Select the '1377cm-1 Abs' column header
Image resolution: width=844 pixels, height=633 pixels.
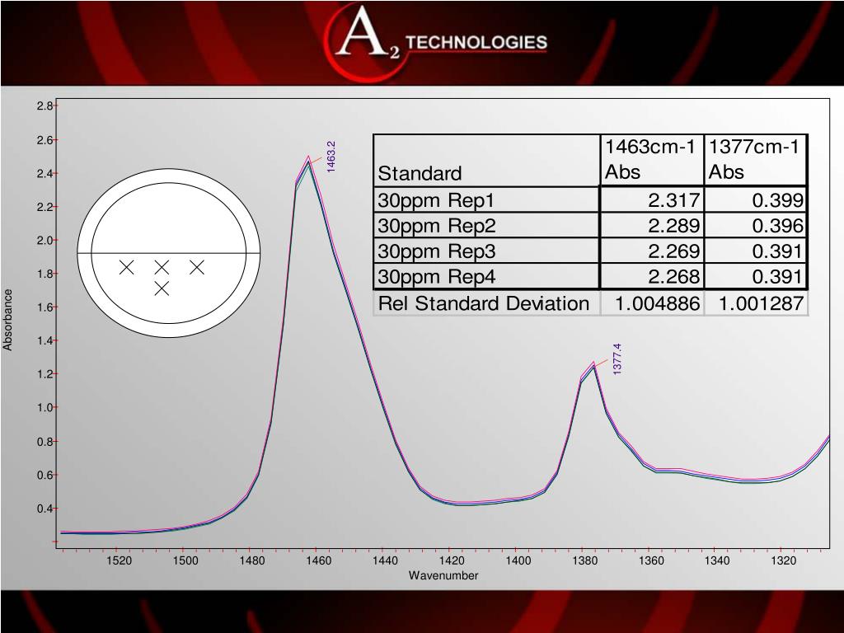(x=755, y=161)
